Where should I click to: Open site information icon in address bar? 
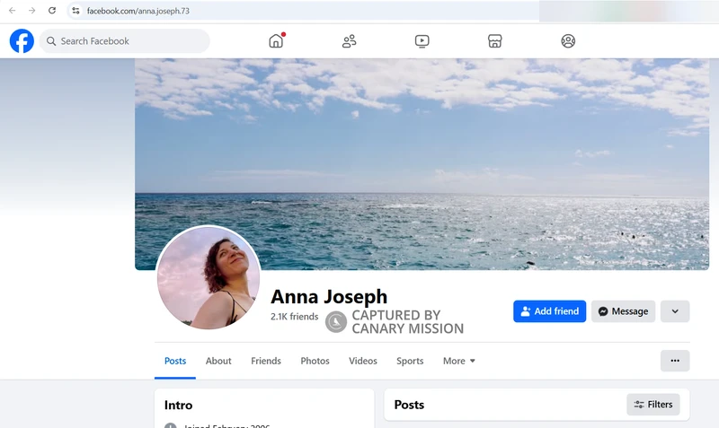click(75, 11)
